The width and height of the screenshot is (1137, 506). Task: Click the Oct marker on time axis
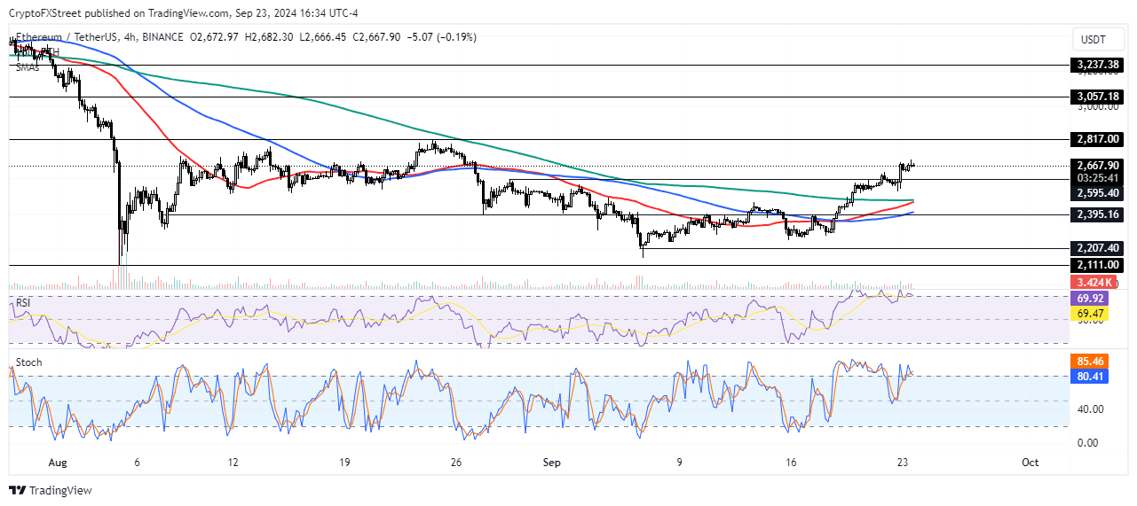pyautogui.click(x=1030, y=463)
